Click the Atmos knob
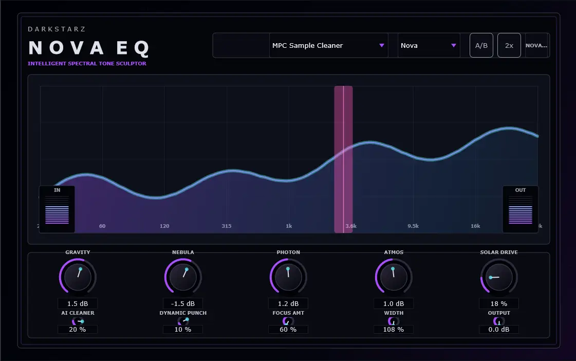Image resolution: width=576 pixels, height=361 pixels. tap(394, 277)
